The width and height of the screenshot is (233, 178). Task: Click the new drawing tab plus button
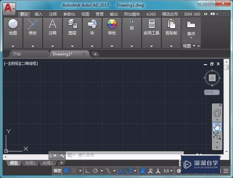[95, 54]
